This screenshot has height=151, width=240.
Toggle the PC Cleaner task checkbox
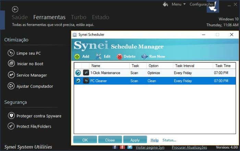(x=78, y=81)
